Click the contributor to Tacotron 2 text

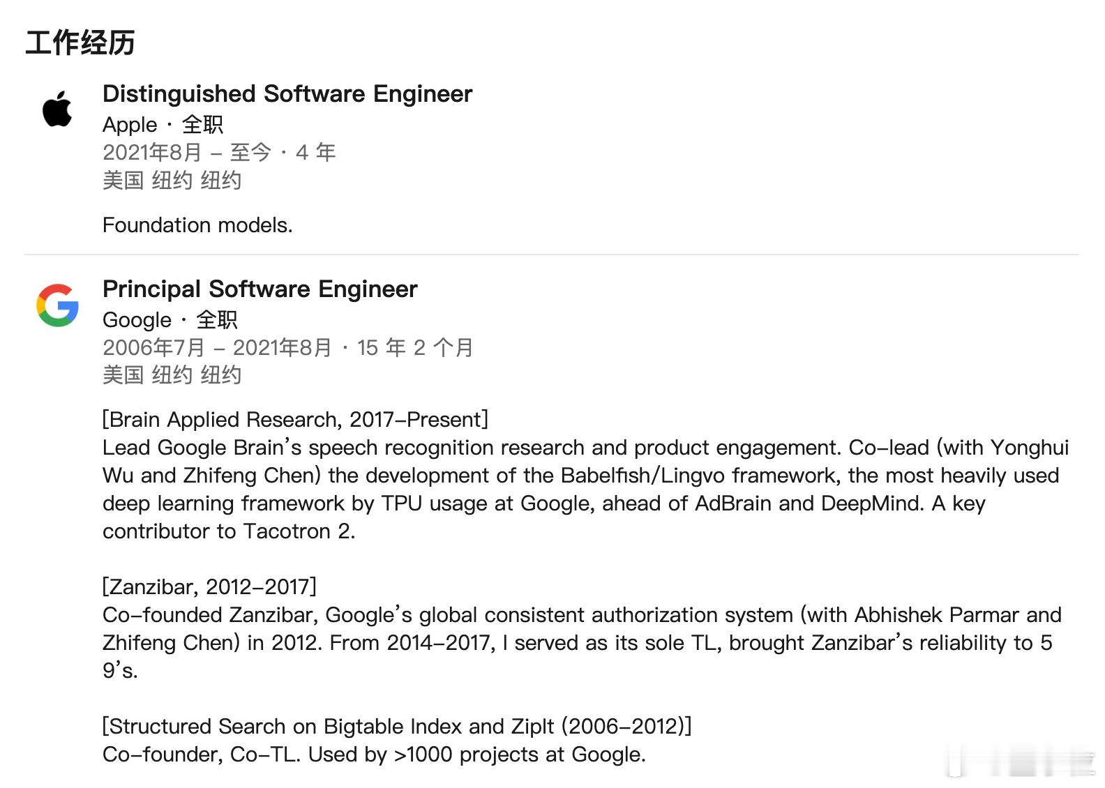coord(229,531)
